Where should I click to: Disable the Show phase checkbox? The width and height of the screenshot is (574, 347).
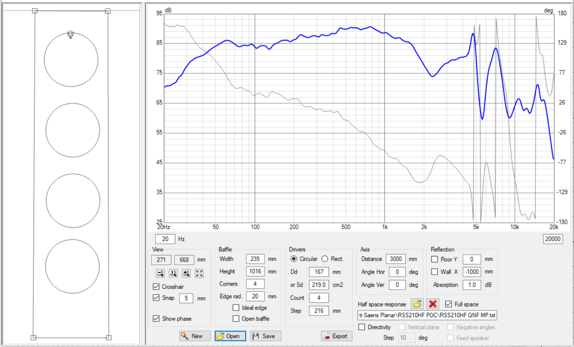(156, 318)
